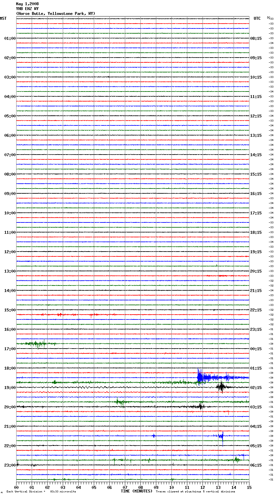The width and height of the screenshot is (275, 496).
Task: Select the 21:00 MST row label
Action: pyautogui.click(x=10, y=426)
